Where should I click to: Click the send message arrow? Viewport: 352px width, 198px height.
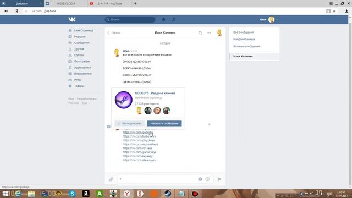click(x=219, y=179)
